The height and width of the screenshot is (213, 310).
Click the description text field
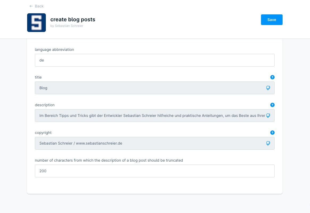coord(149,116)
